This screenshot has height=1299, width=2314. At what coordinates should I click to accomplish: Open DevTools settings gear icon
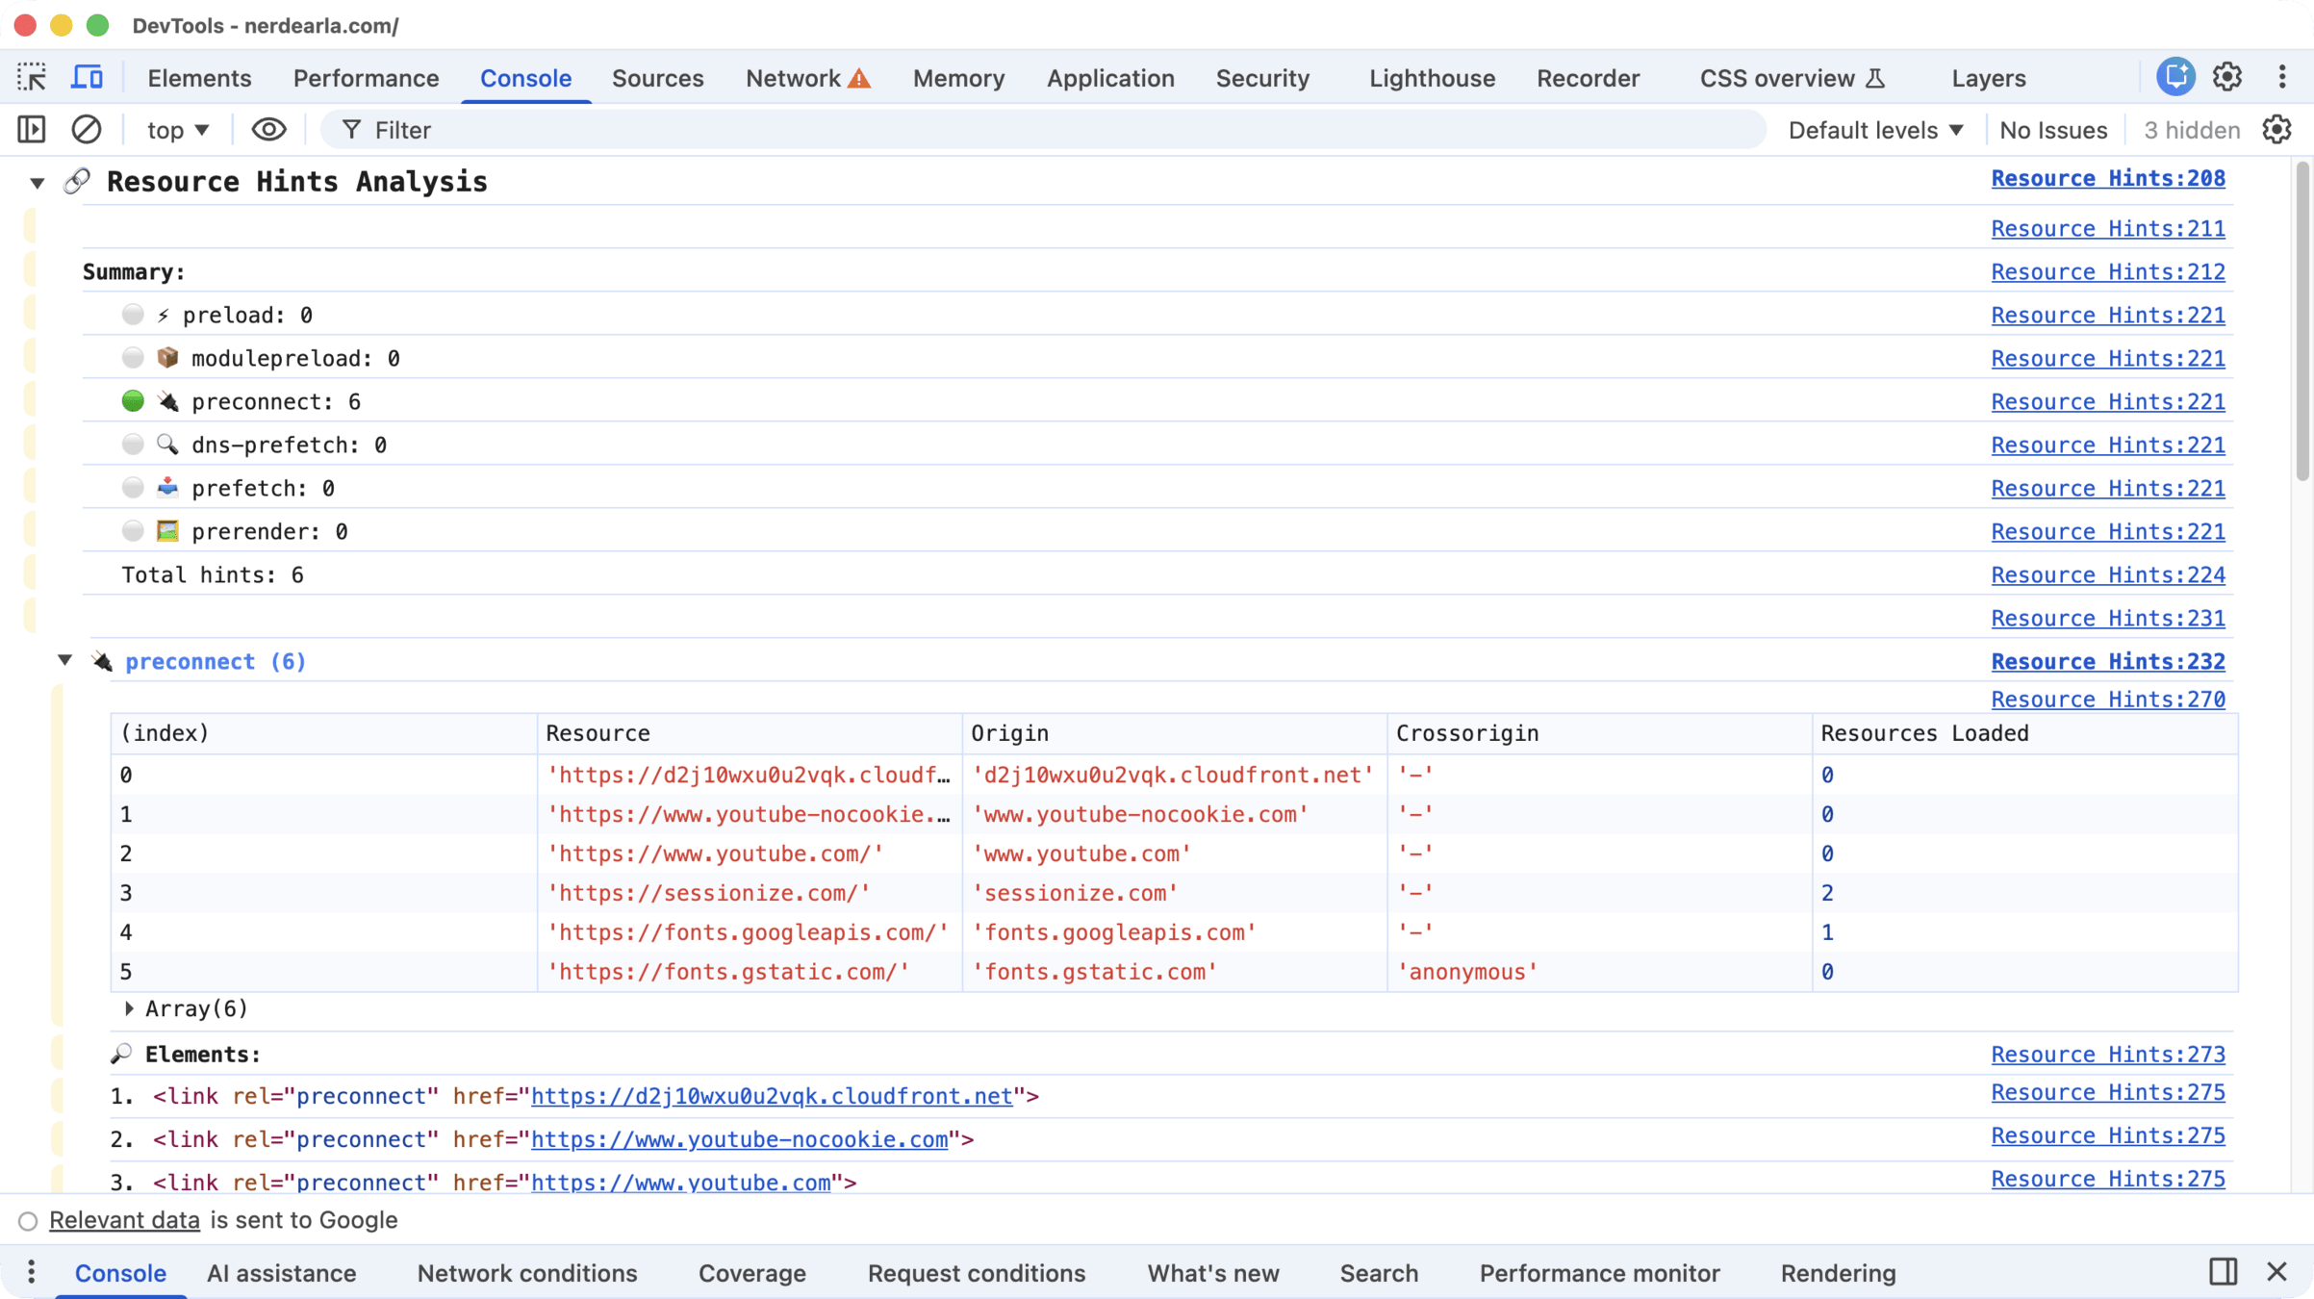pyautogui.click(x=2227, y=77)
